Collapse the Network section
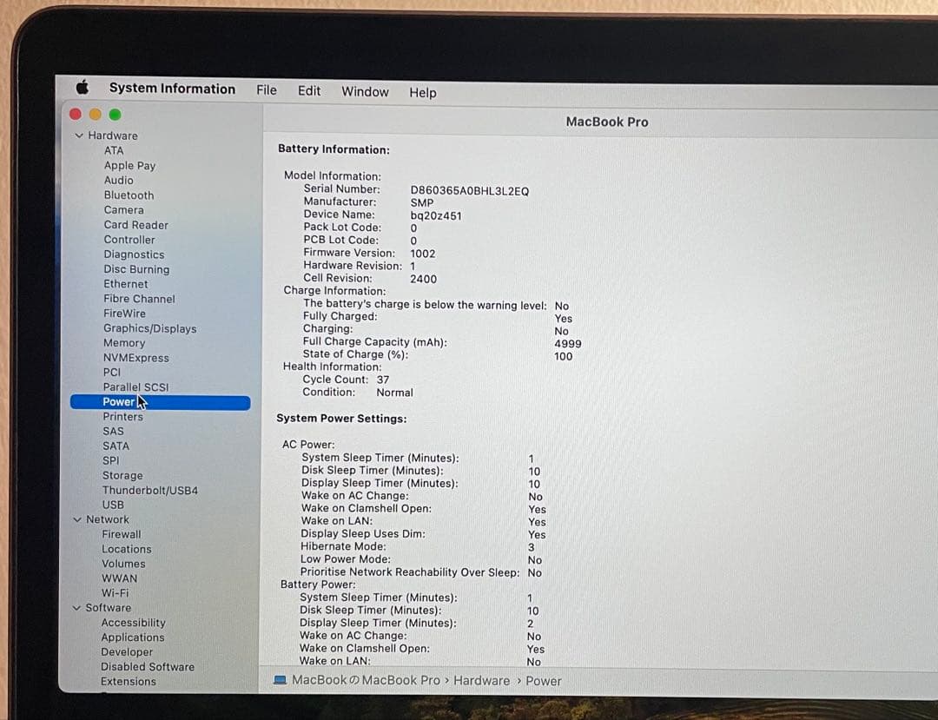This screenshot has height=720, width=938. (x=77, y=519)
